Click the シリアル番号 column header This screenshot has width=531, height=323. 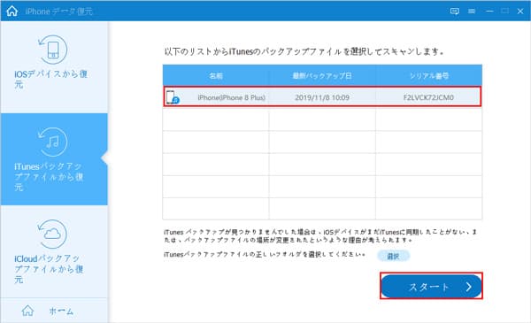(429, 75)
